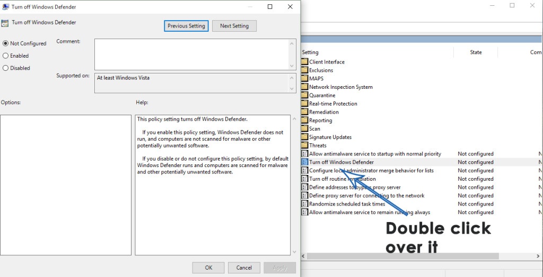The width and height of the screenshot is (543, 277).
Task: Click the Previous Setting button
Action: pyautogui.click(x=186, y=26)
